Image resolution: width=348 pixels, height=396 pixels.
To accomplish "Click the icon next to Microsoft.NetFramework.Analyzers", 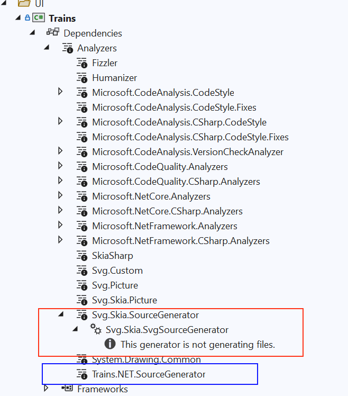I will pos(82,226).
